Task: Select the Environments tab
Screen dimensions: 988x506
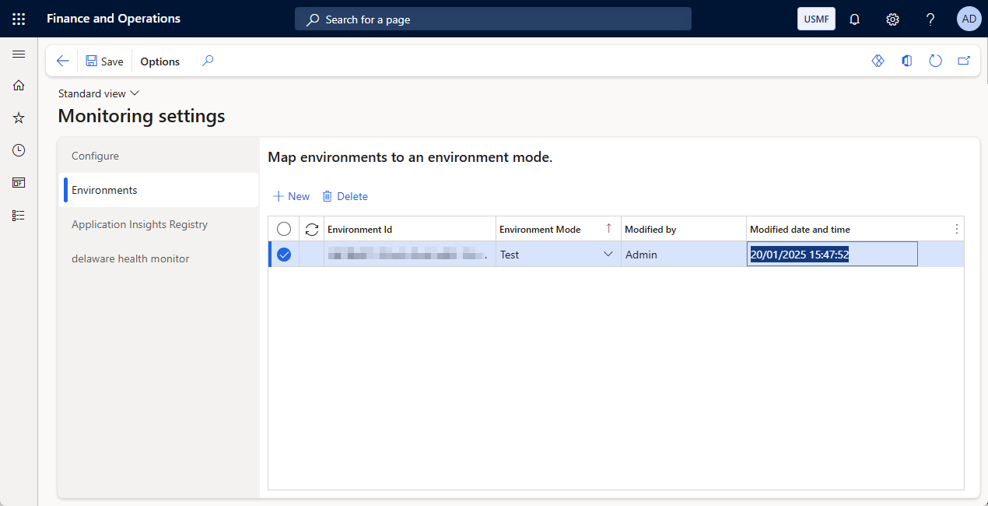Action: point(159,190)
